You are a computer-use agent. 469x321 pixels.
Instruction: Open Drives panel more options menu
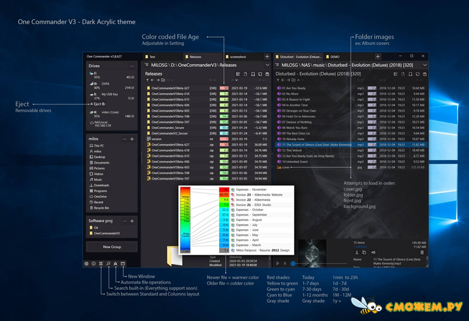132,66
